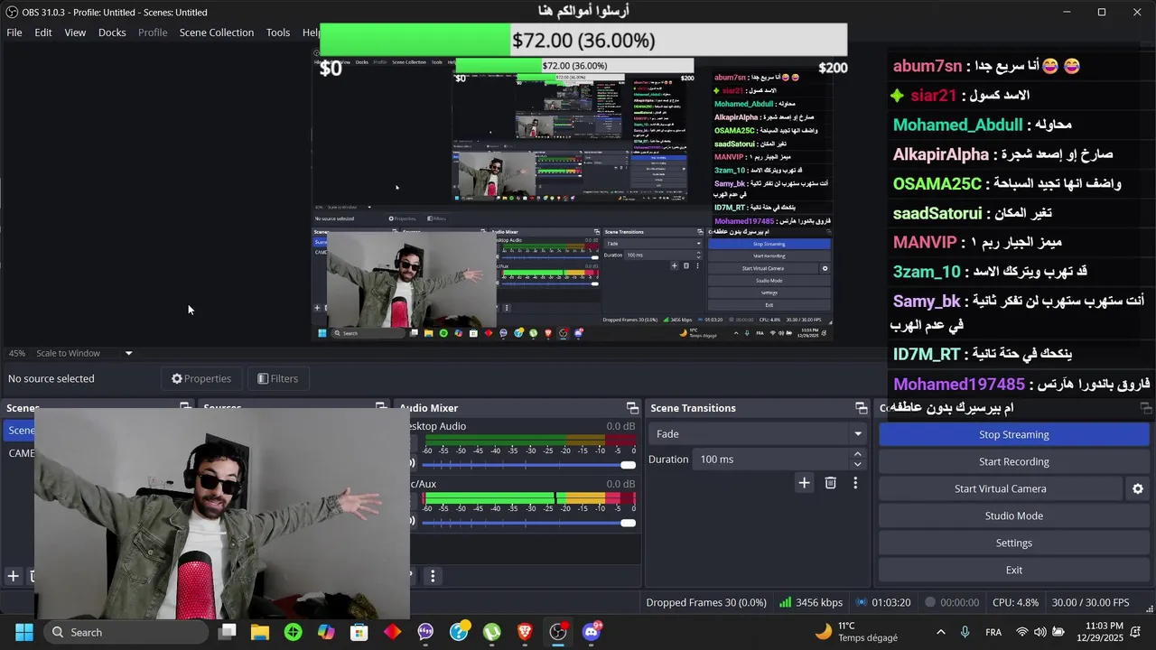Open the FRA language switcher
1156x650 pixels.
pyautogui.click(x=993, y=632)
